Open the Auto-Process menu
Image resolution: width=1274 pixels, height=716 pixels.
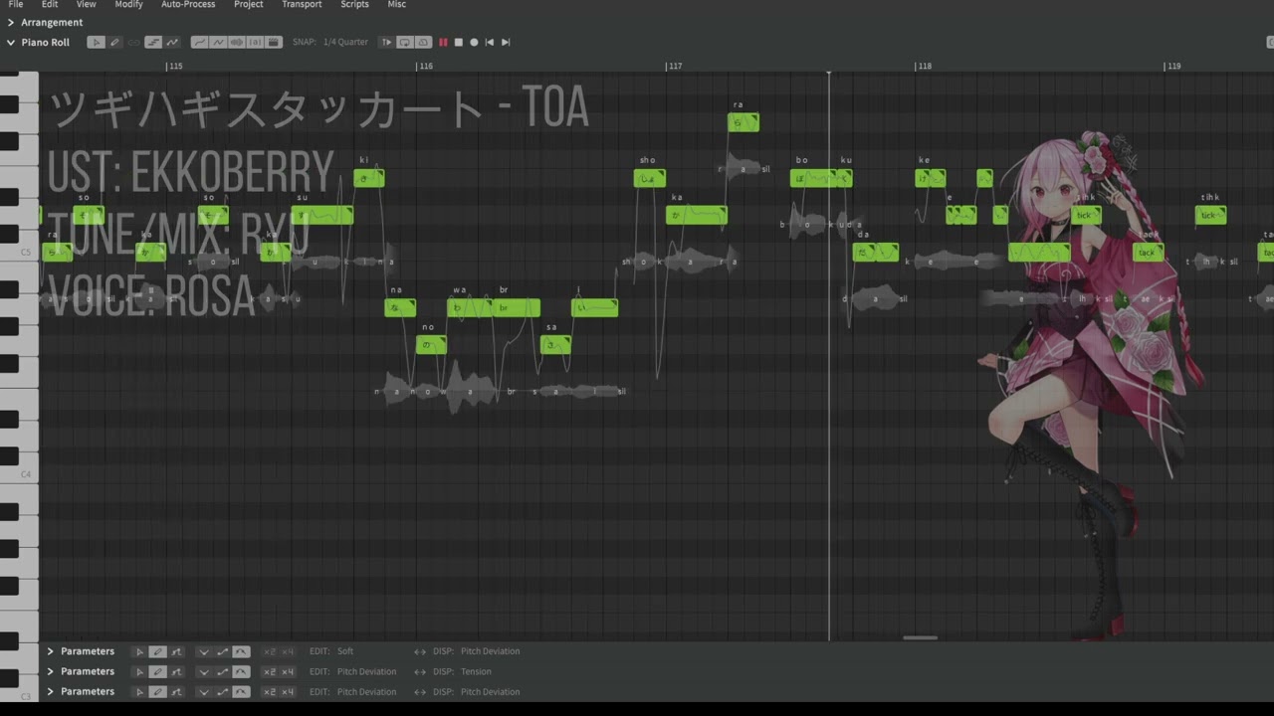point(188,4)
